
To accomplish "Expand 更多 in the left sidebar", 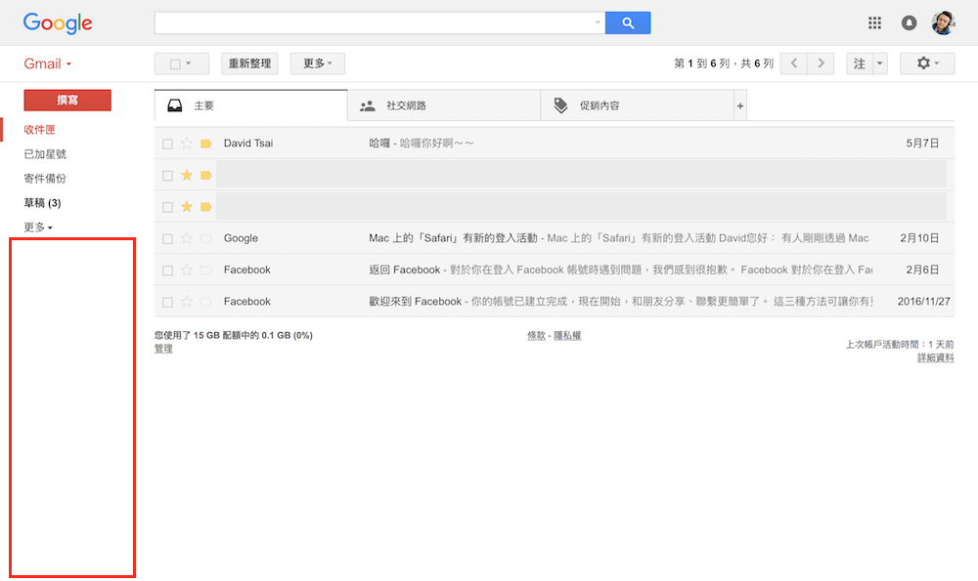I will click(35, 227).
